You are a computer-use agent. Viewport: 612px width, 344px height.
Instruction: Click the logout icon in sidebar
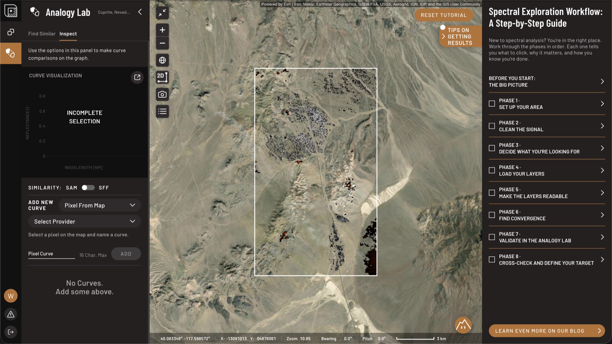[x=11, y=332]
